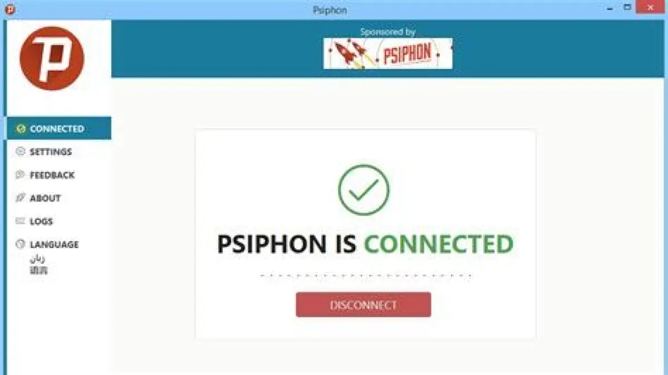Screen dimensions: 668x375
Task: Open the Psiphon sponsor banner with rockets
Action: pos(388,53)
